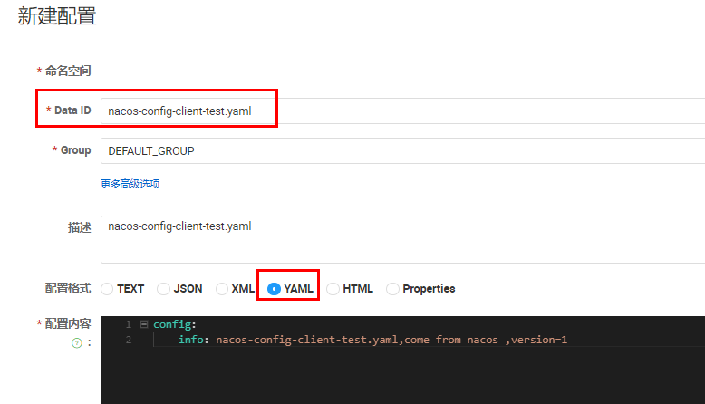
Task: Click the Data ID input field
Action: [x=402, y=111]
